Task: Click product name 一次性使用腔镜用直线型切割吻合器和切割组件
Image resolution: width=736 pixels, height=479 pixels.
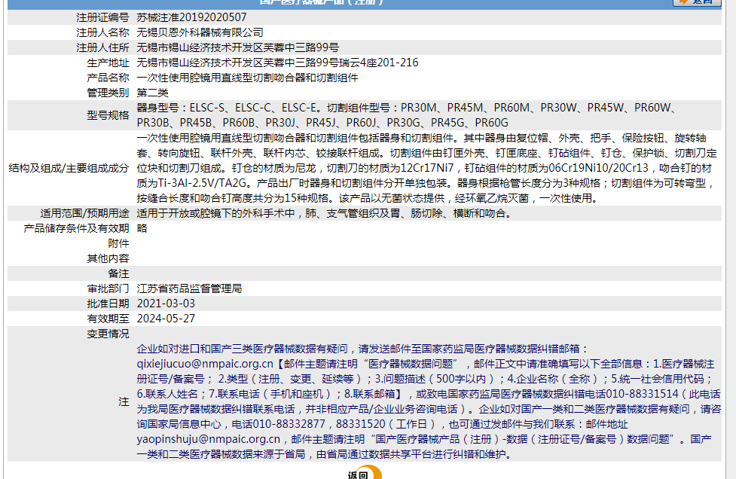Action: click(247, 78)
